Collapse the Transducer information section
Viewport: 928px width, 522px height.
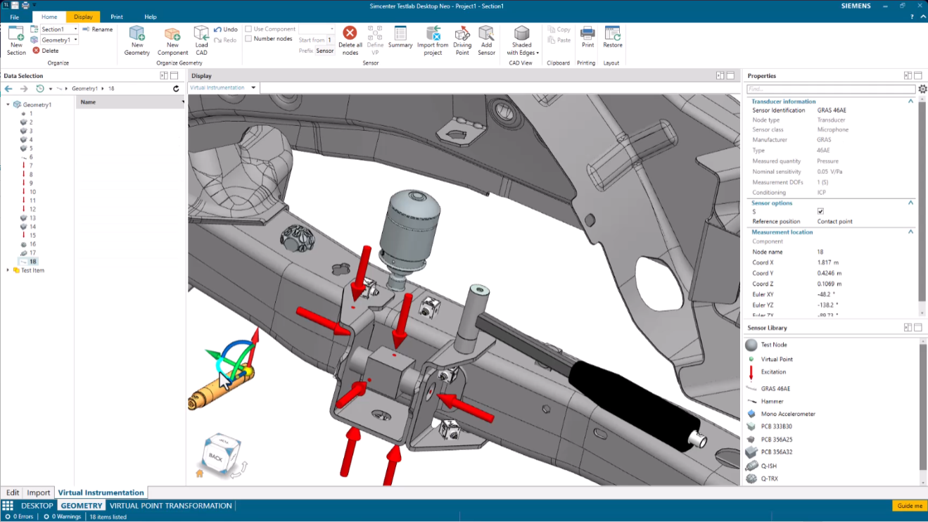point(910,101)
